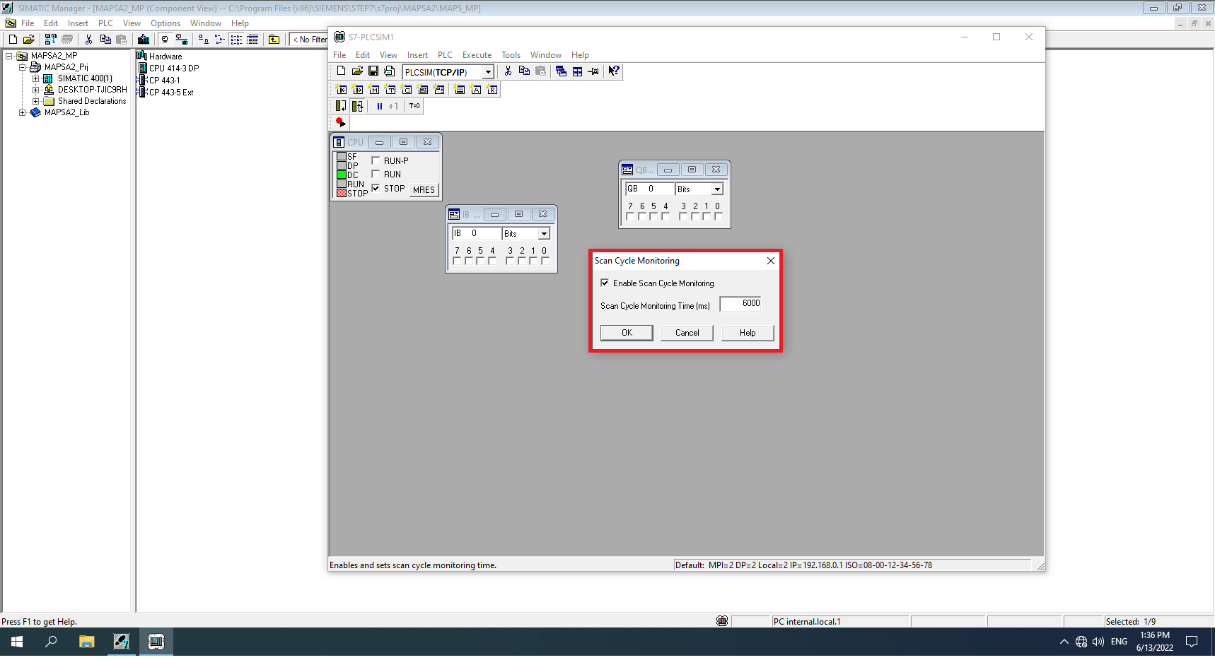This screenshot has width=1215, height=660.
Task: Tick the RUN-P checkbox in CPU panel
Action: click(x=376, y=160)
